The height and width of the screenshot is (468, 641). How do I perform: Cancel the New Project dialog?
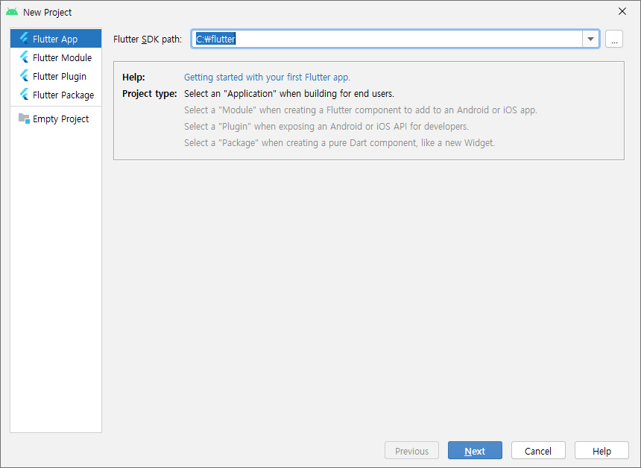pyautogui.click(x=538, y=450)
